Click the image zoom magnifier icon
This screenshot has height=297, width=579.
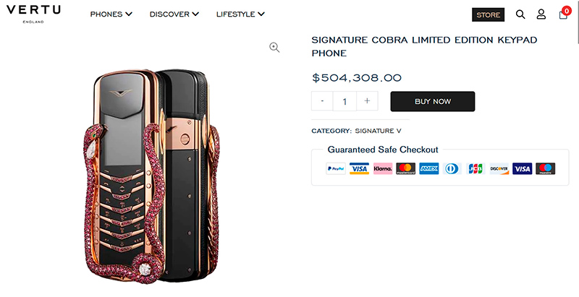[274, 47]
